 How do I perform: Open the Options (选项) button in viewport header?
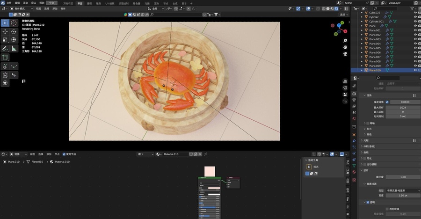[x=344, y=15]
